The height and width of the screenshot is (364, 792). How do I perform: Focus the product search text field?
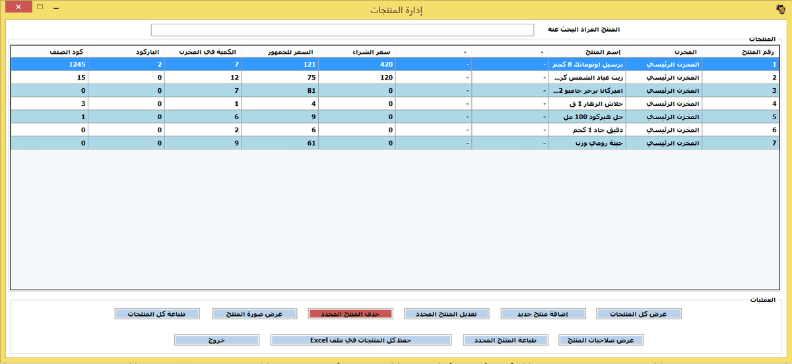[x=342, y=30]
